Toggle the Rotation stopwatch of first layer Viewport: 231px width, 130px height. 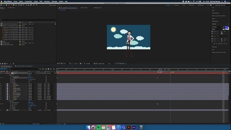tap(10, 81)
